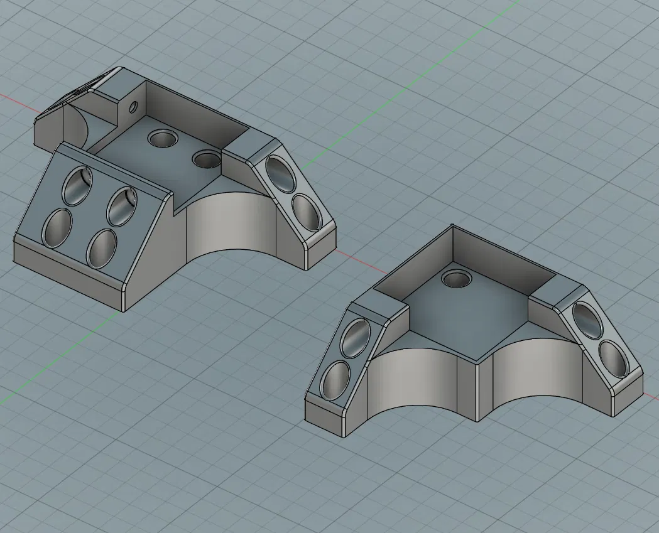Screen dimensions: 659x533
Task: Select bottom-left oval hole on left bracket's four-hole face
Action: point(57,228)
